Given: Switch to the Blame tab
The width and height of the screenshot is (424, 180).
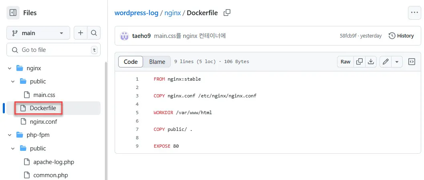Looking at the screenshot, I should 157,62.
